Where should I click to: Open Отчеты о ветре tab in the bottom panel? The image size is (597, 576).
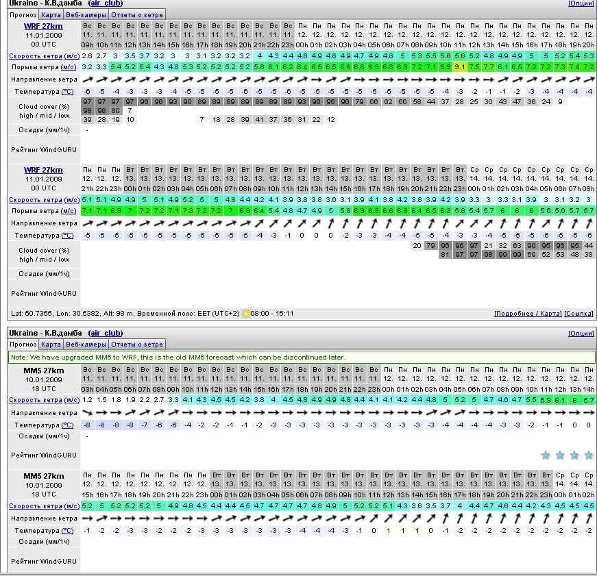(137, 345)
